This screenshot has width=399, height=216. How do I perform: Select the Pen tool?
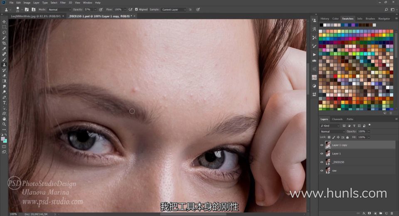tap(4, 97)
